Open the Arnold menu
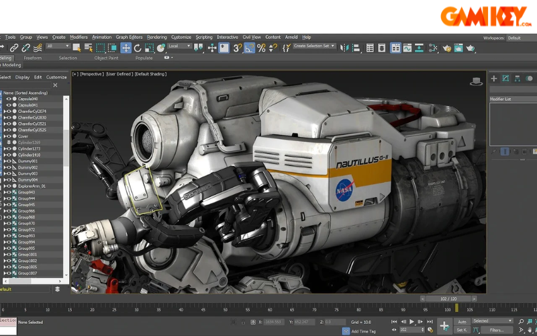This screenshot has width=537, height=336. [x=291, y=37]
